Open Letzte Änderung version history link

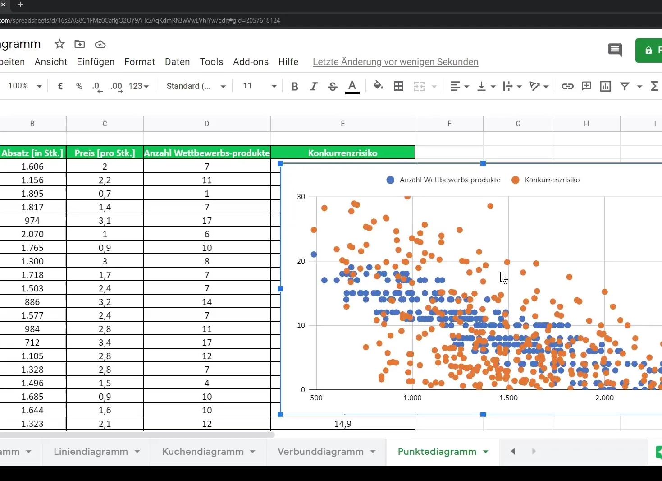(x=395, y=62)
